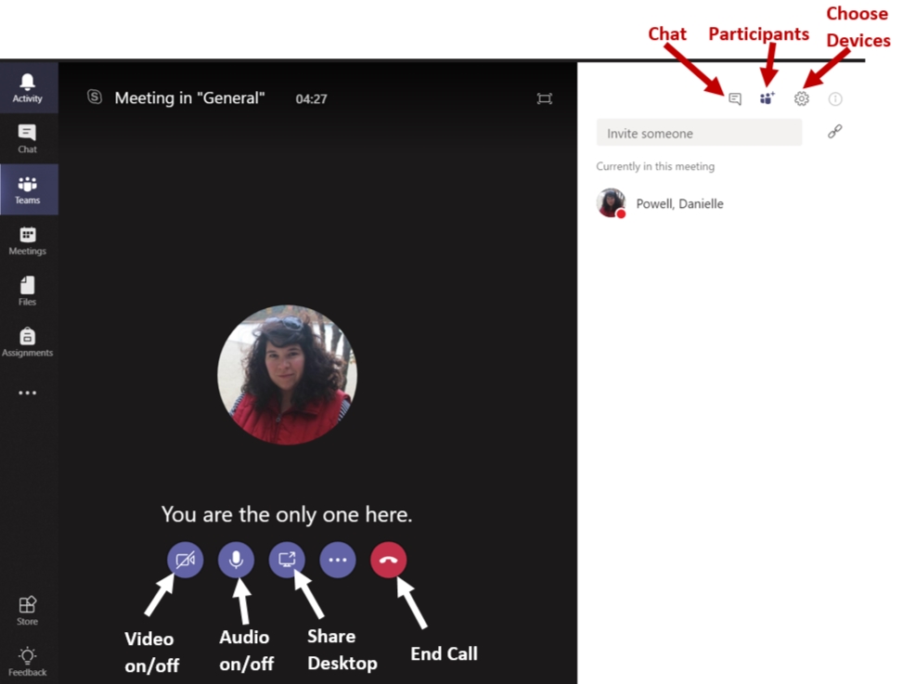
Task: Share desktop screen button
Action: (287, 560)
